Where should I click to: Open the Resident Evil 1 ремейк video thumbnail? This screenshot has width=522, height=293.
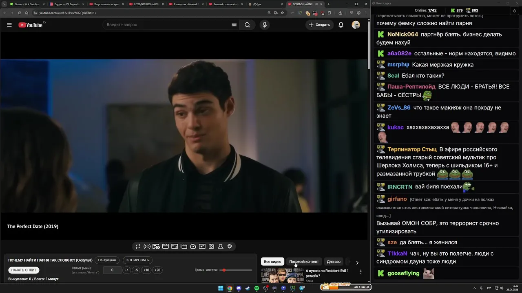click(283, 276)
